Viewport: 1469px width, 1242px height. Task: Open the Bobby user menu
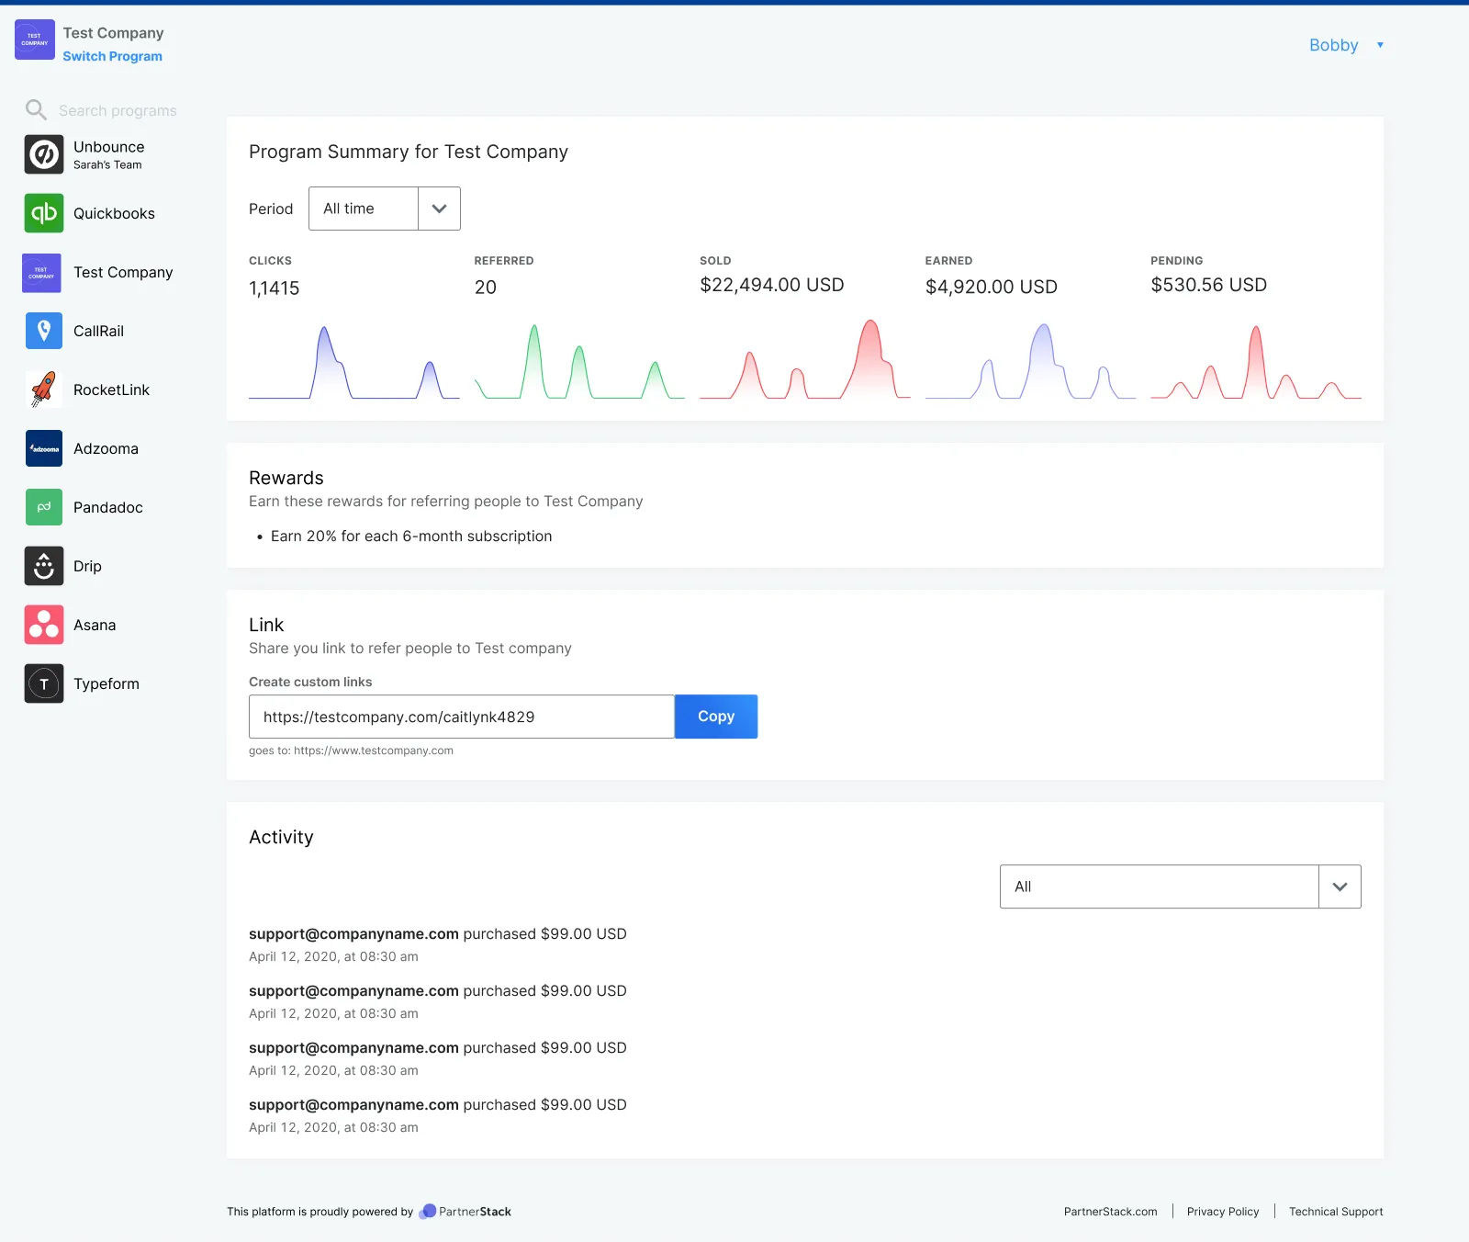tap(1333, 45)
